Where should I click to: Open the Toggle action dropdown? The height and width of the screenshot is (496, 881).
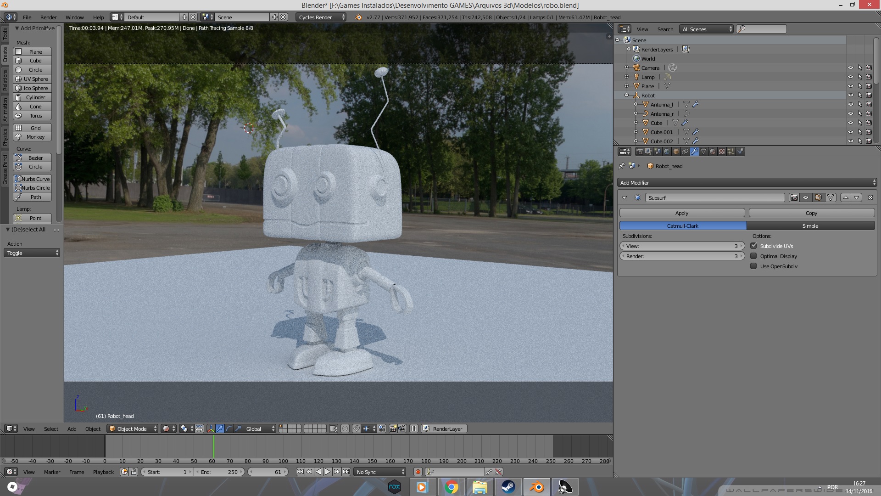click(32, 253)
